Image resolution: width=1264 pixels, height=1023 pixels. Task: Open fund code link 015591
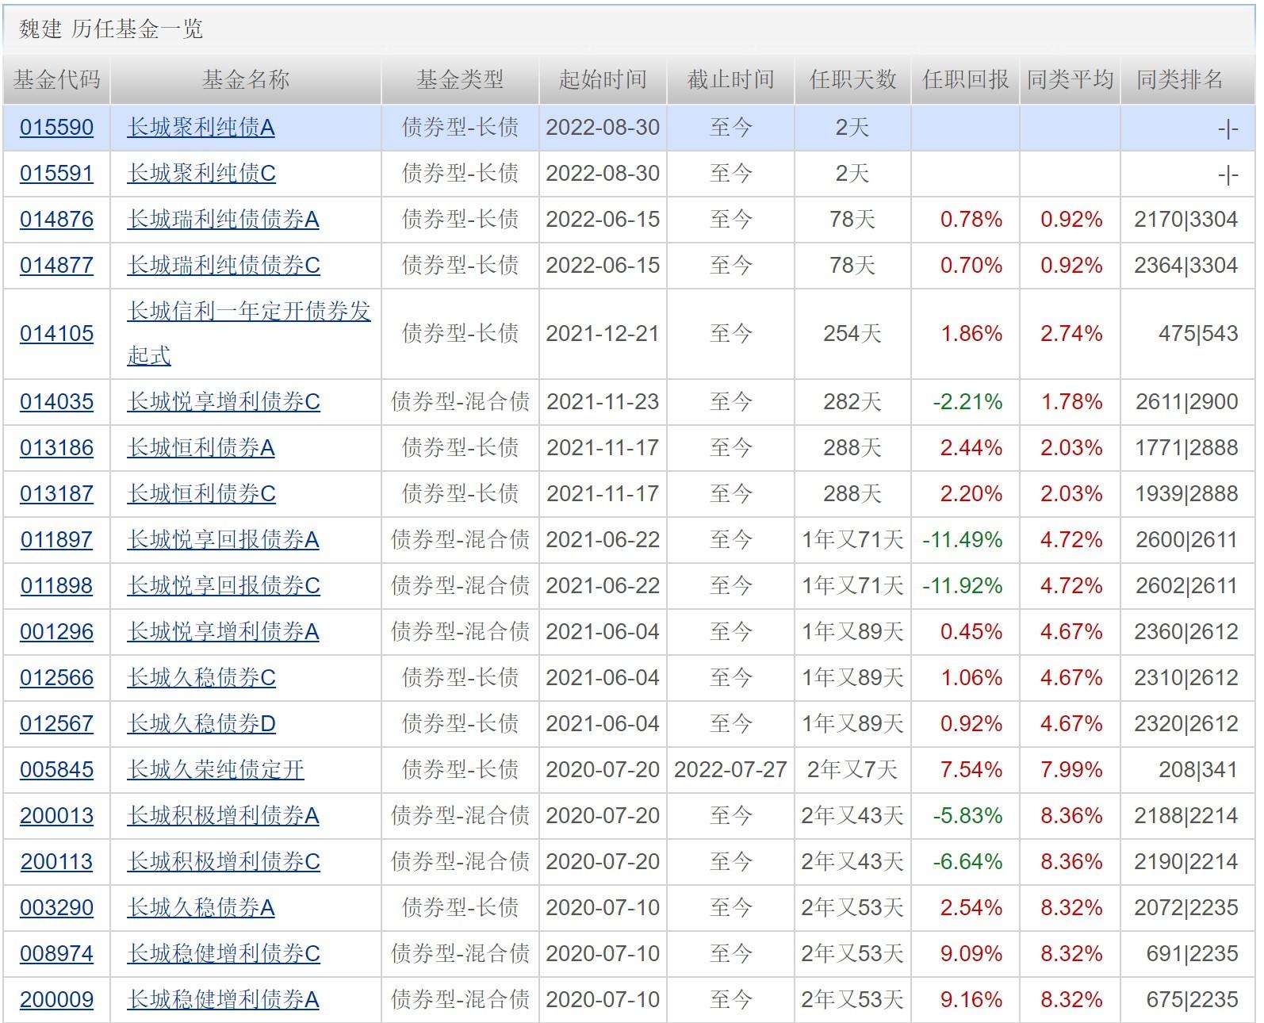56,173
